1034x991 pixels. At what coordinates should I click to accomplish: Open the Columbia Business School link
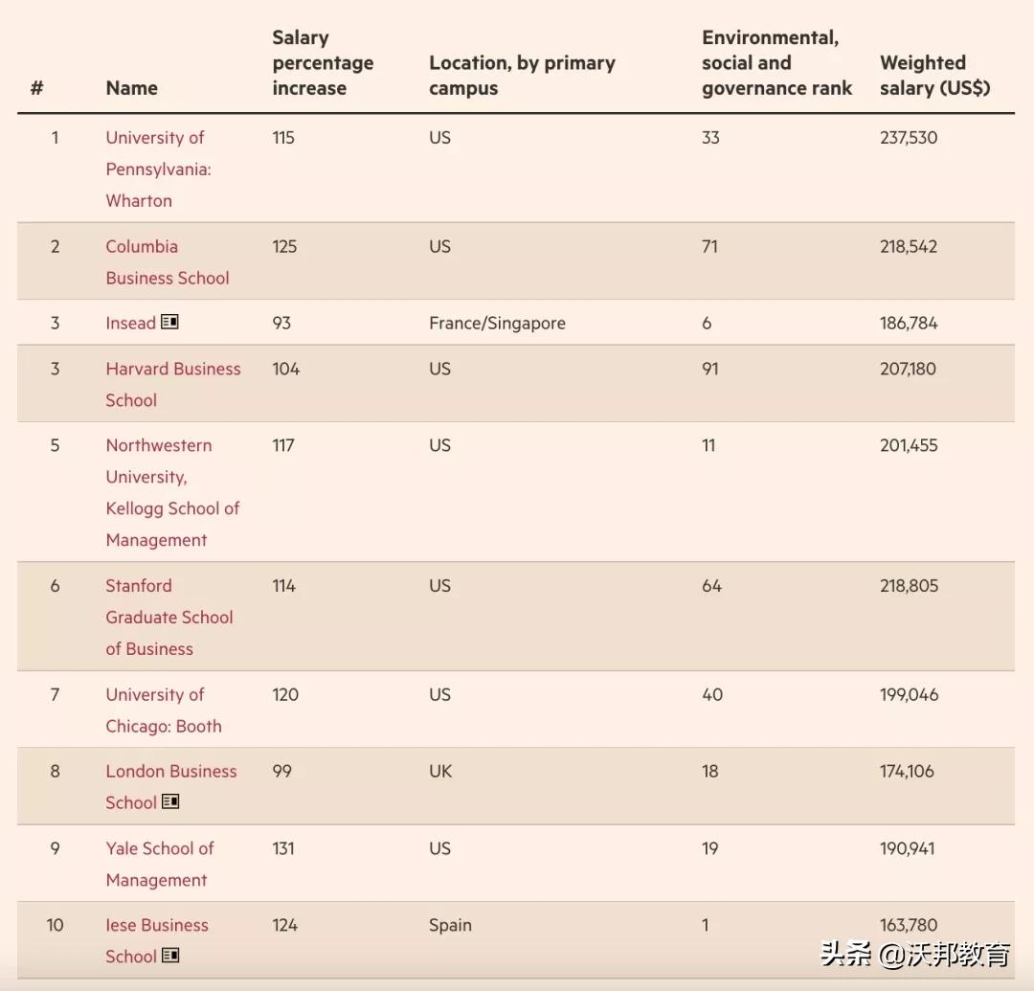(167, 261)
